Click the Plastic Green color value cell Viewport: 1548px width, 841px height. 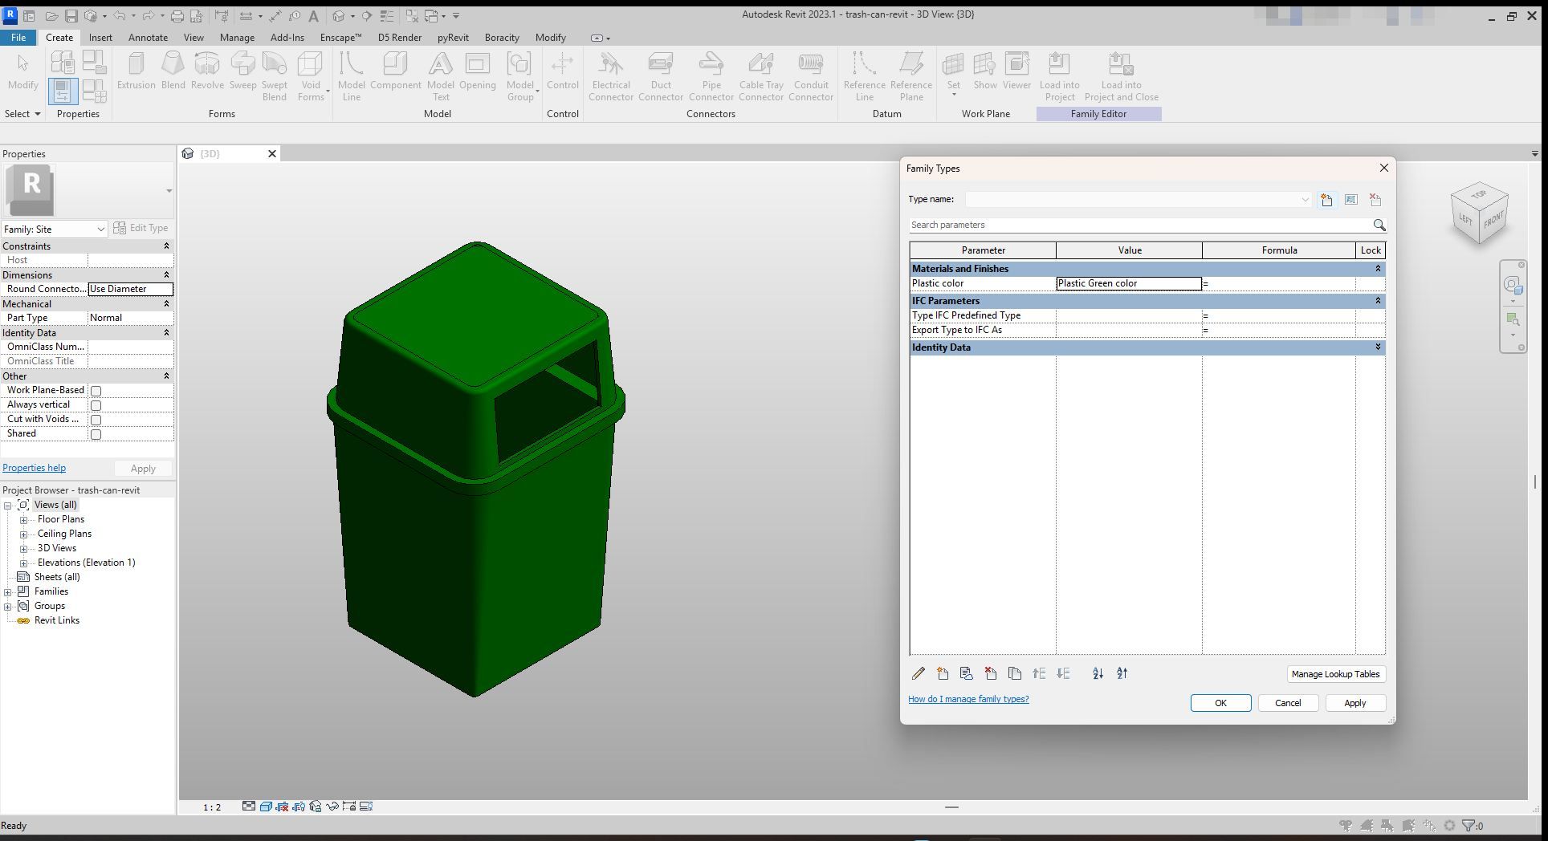1128,283
